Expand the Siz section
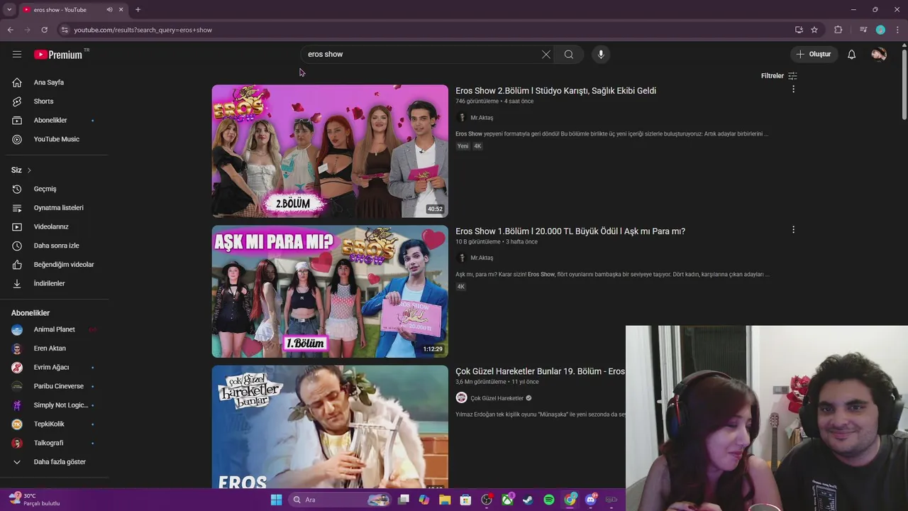The width and height of the screenshot is (908, 511). pyautogui.click(x=21, y=170)
